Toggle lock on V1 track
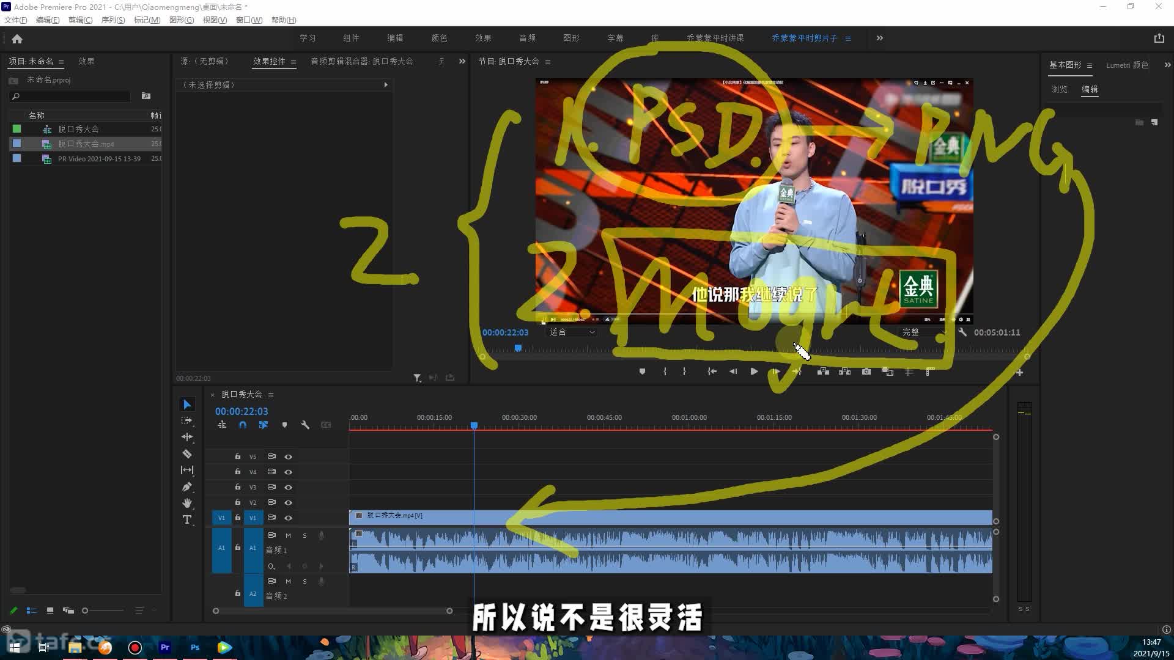 pos(238,518)
